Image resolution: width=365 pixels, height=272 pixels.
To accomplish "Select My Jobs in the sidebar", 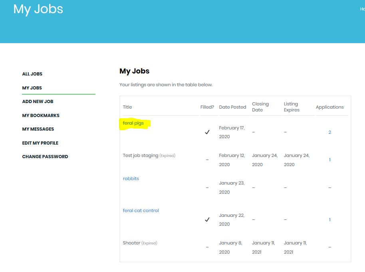I will click(x=32, y=88).
